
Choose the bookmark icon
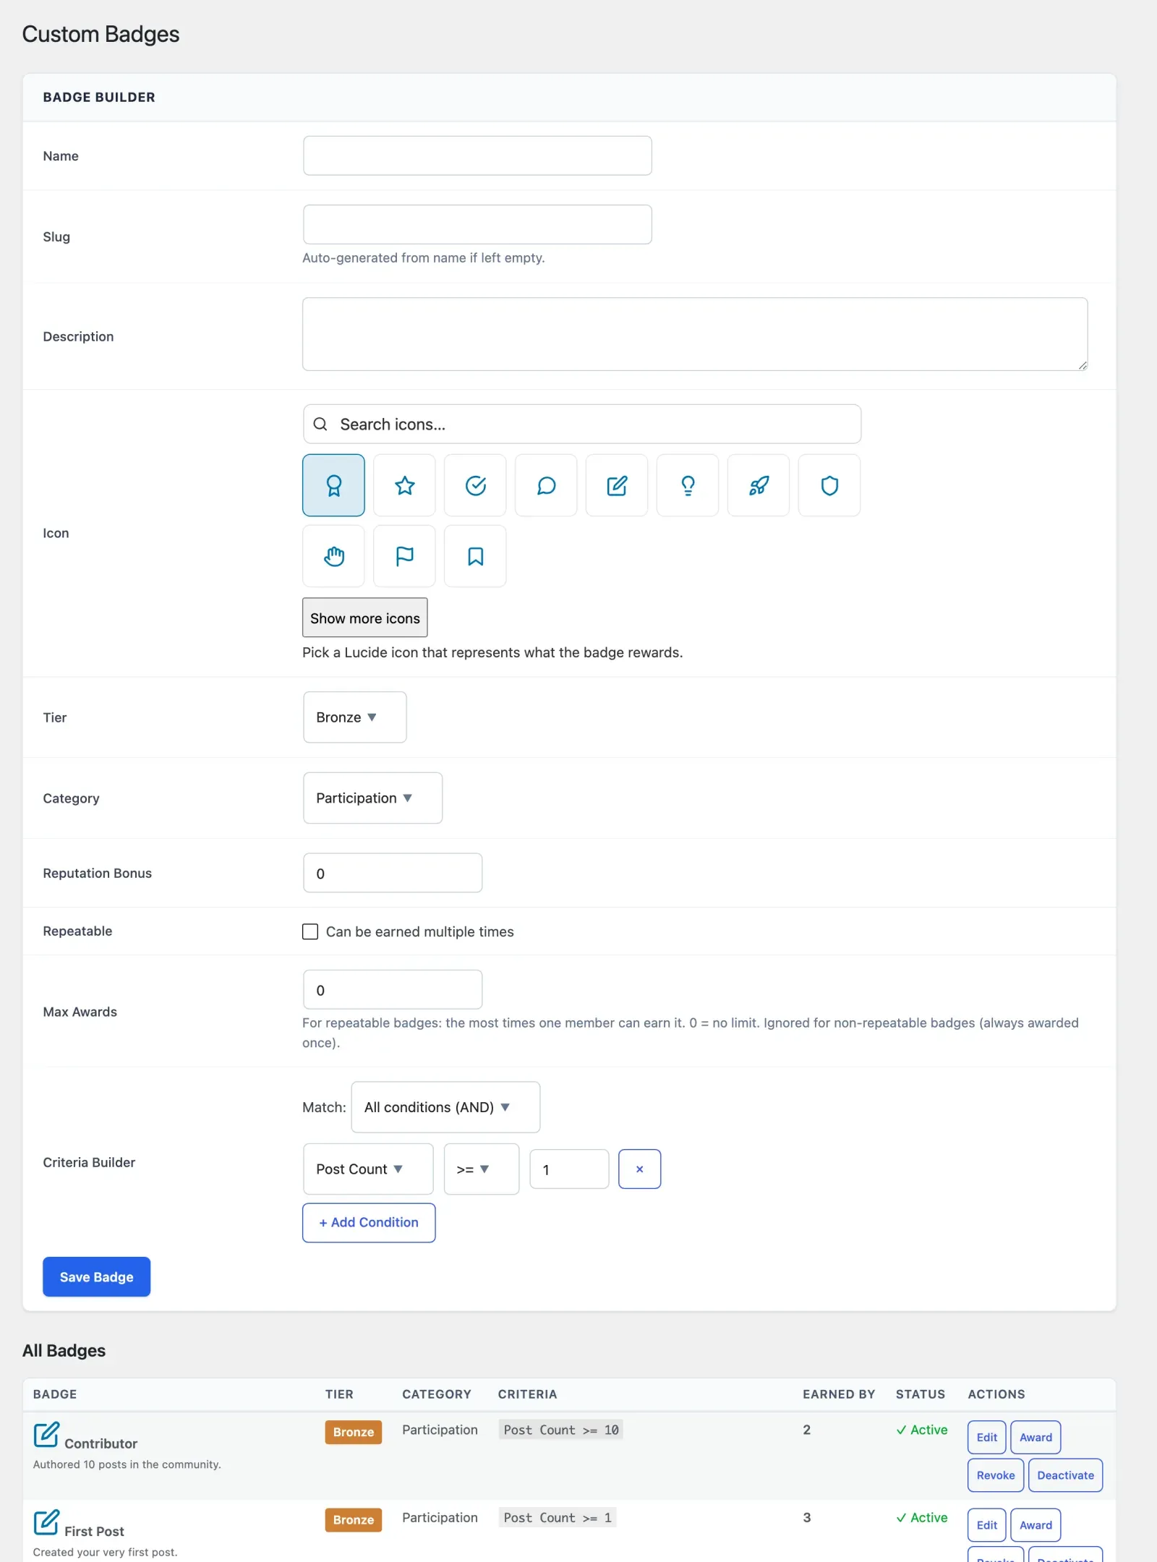[x=475, y=556]
